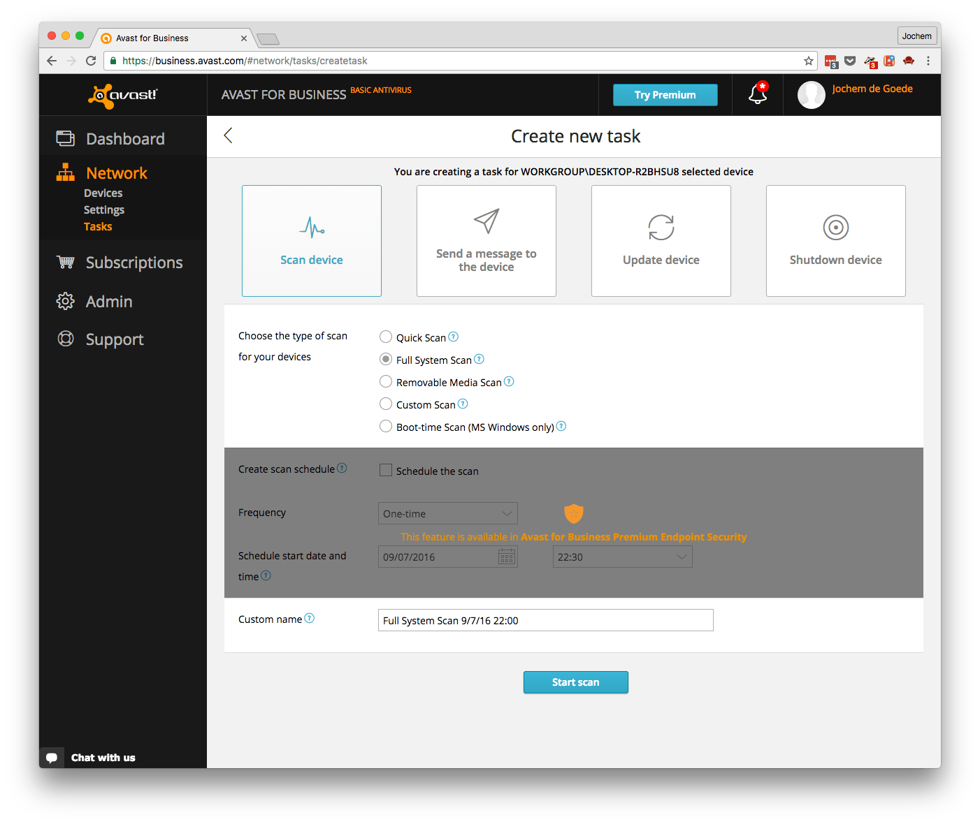The image size is (980, 824).
Task: Click the Support lifebuoy icon
Action: (66, 339)
